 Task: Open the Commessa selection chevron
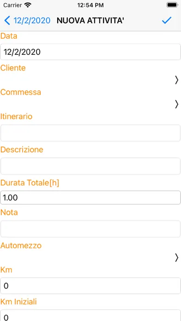(x=177, y=104)
